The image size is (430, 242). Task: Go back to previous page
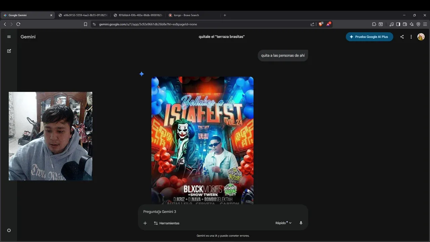pos(5,24)
